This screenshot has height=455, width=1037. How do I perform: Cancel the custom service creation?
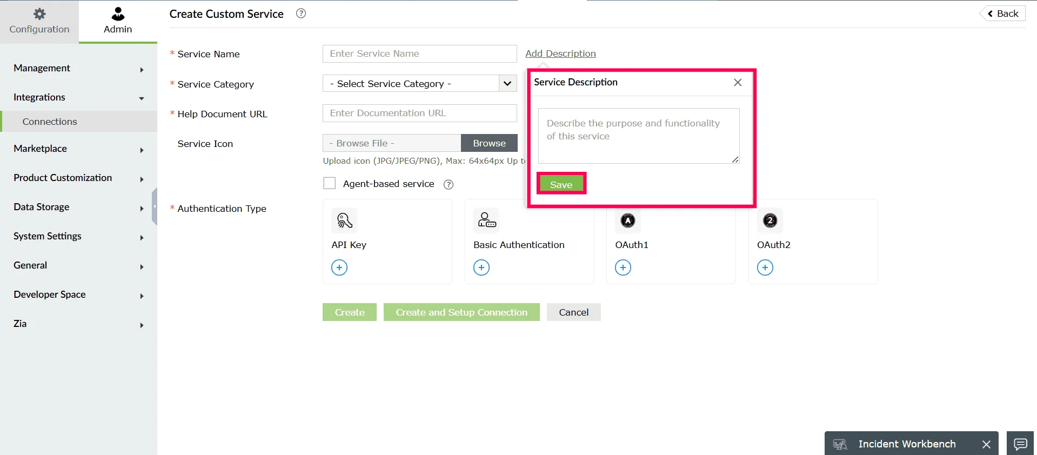574,312
